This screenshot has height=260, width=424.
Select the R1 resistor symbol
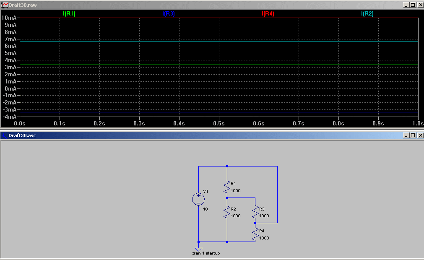pyautogui.click(x=227, y=187)
